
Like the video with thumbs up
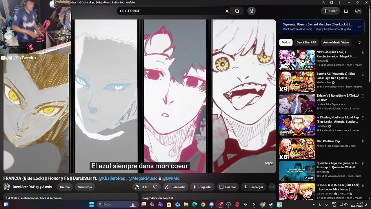pos(141,187)
